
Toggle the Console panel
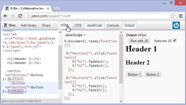(x=113, y=25)
